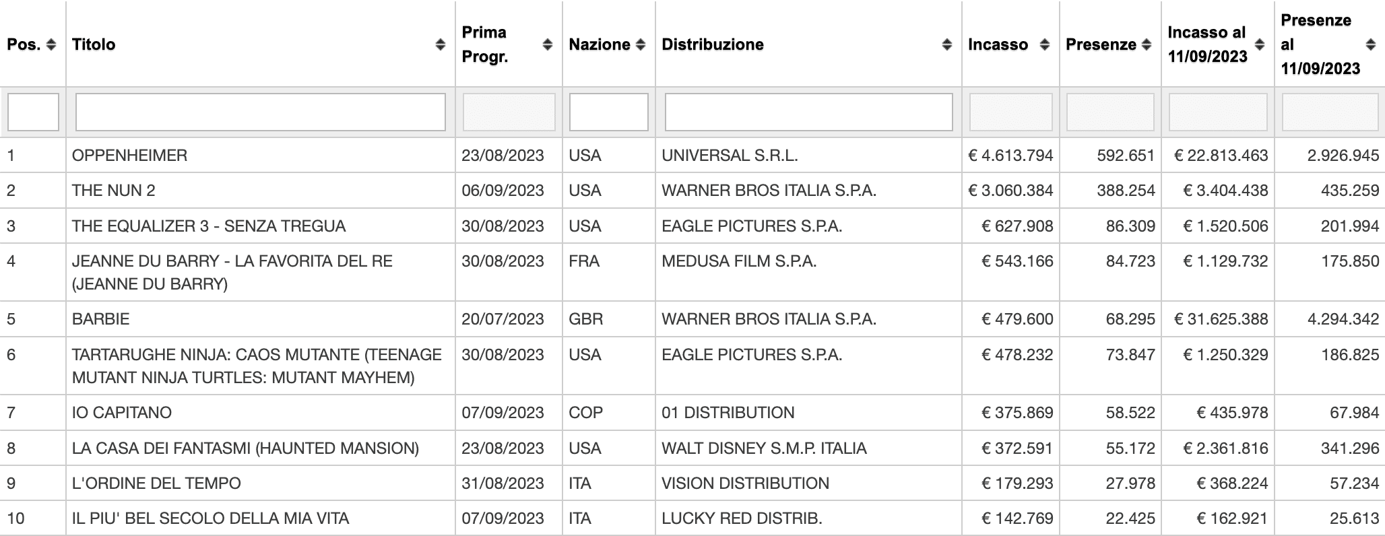Focus the Distribuzione filter input
This screenshot has width=1385, height=536.
point(809,112)
